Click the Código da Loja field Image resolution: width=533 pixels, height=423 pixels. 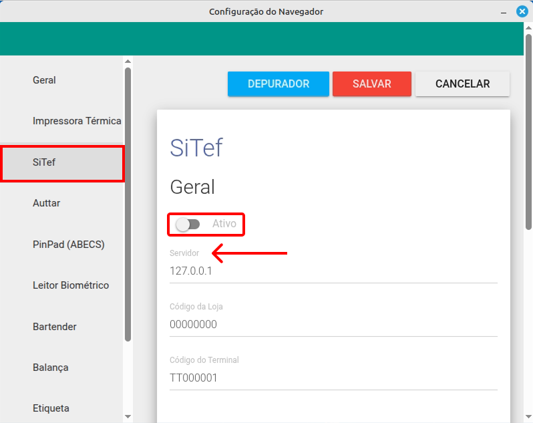pyautogui.click(x=333, y=325)
